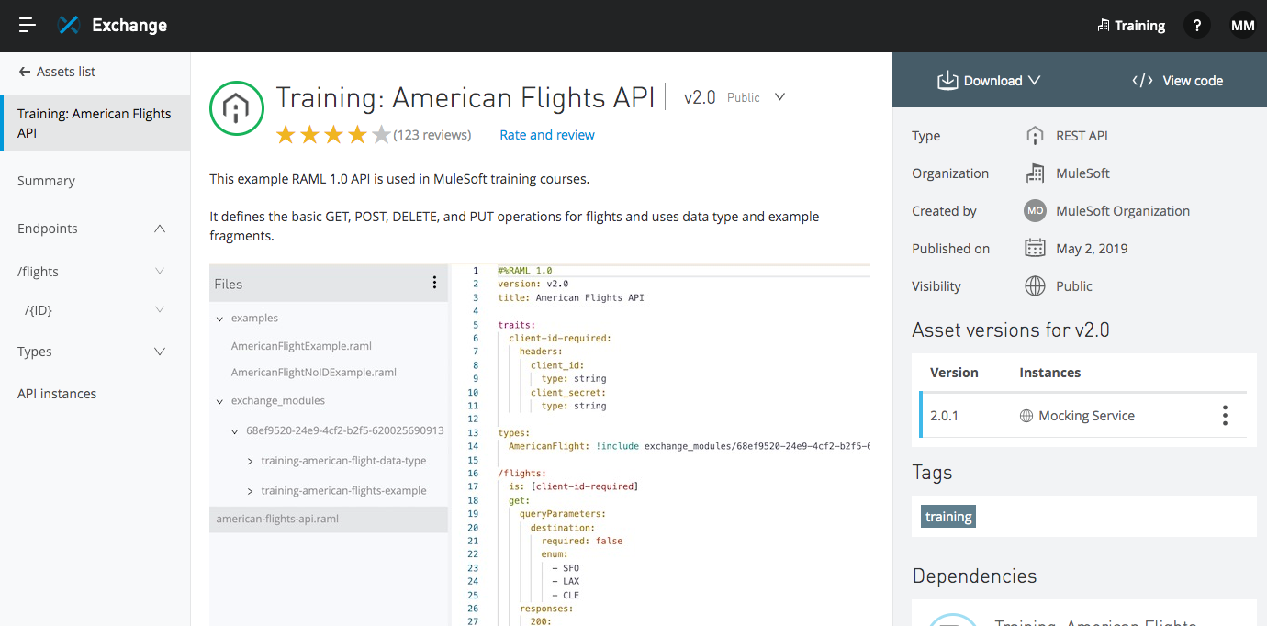Image resolution: width=1267 pixels, height=626 pixels.
Task: Click the Download tray icon
Action: point(947,80)
